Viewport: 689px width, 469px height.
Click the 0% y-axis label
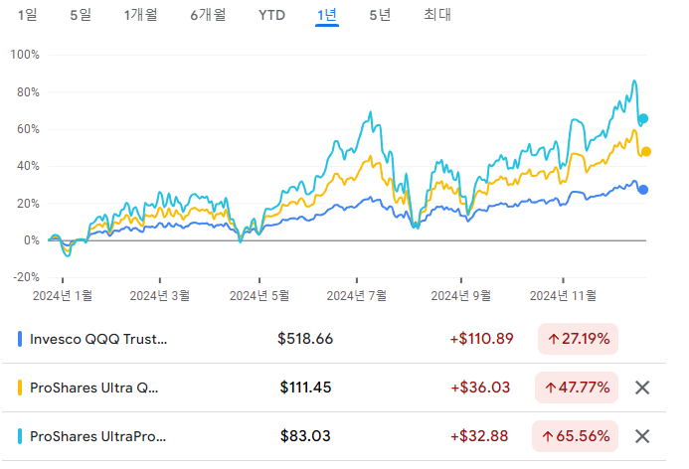pos(32,240)
